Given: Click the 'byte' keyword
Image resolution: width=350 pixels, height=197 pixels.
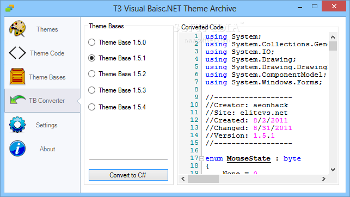Looking at the screenshot, I should pos(292,158).
